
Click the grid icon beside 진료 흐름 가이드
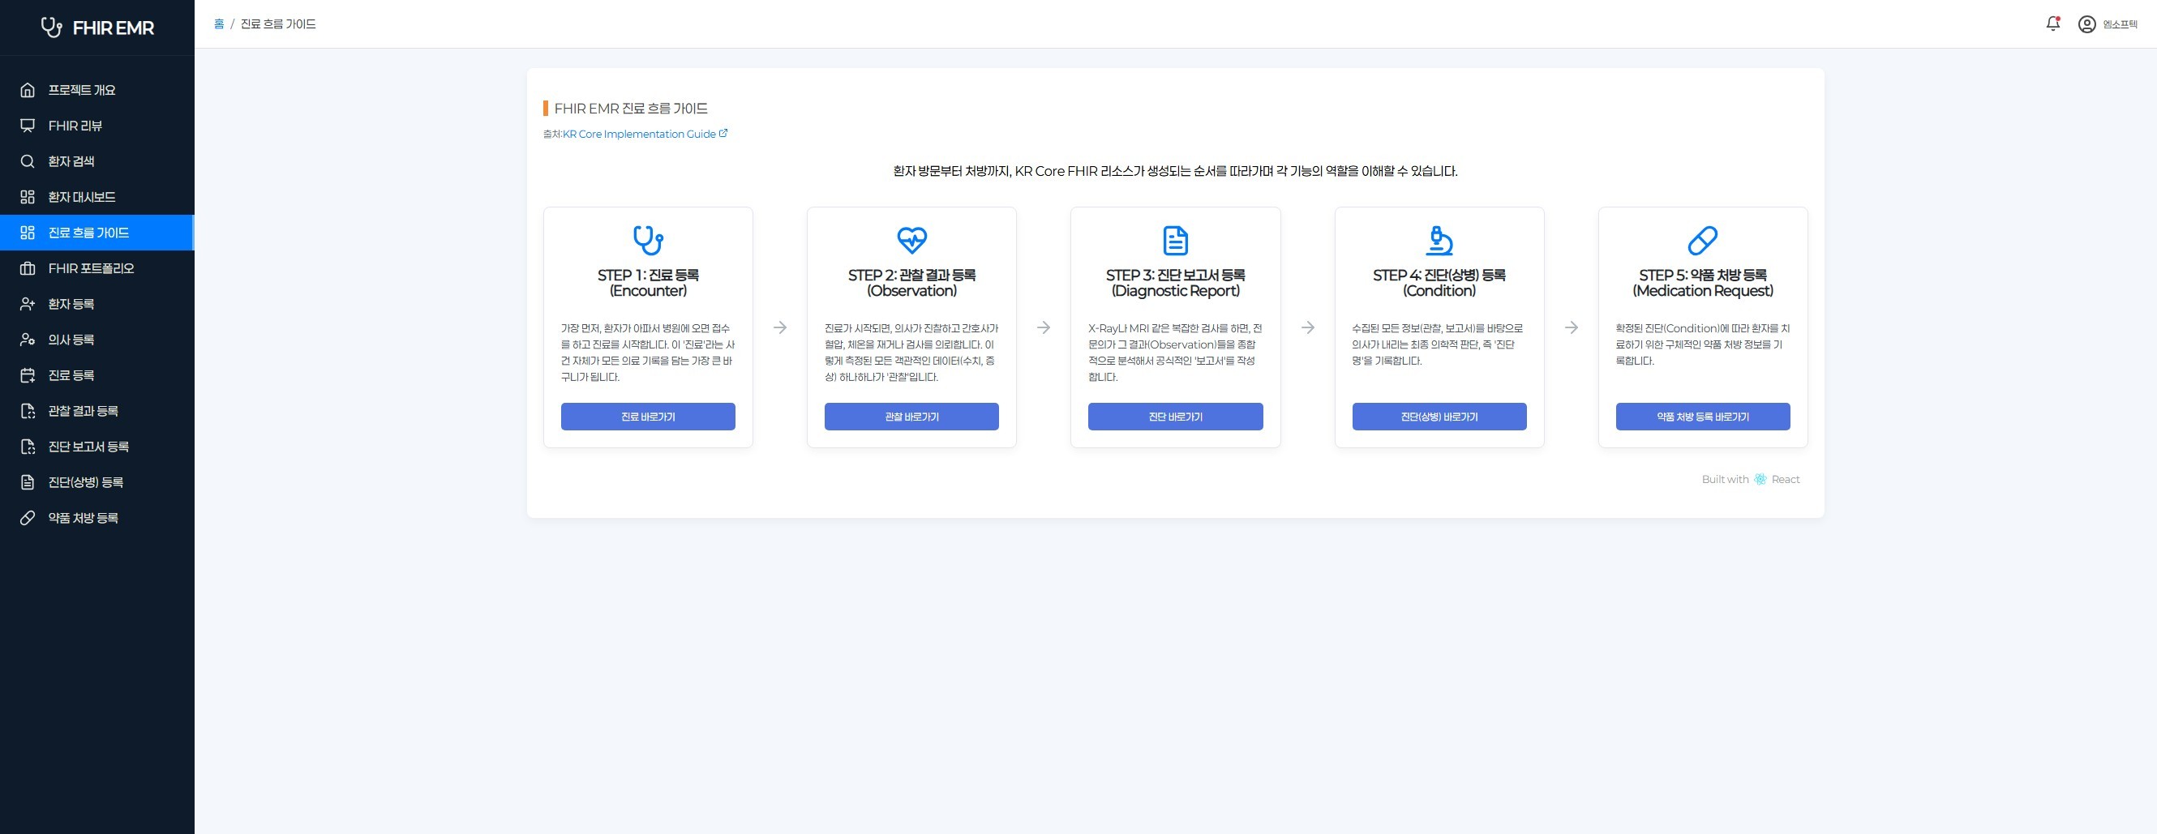point(28,233)
